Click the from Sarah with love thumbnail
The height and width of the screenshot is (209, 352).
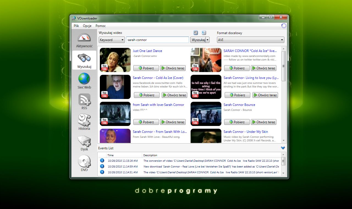coord(115,114)
